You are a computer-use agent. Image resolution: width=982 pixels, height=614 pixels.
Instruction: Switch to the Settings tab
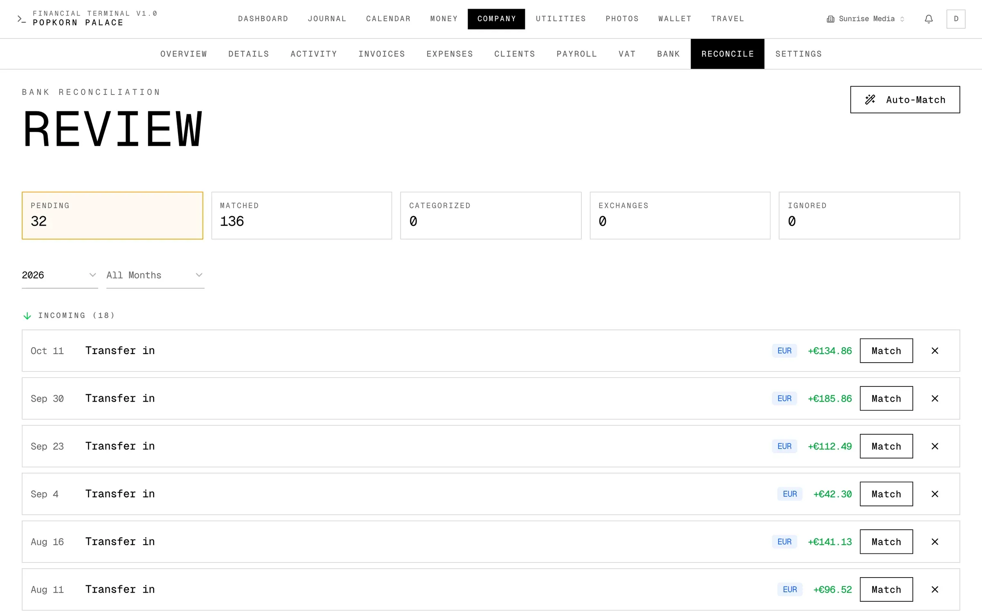[x=799, y=54]
